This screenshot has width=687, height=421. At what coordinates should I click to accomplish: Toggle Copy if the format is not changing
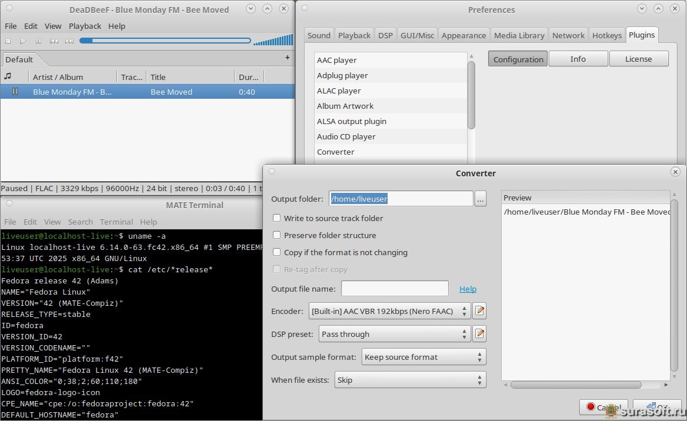pos(277,252)
